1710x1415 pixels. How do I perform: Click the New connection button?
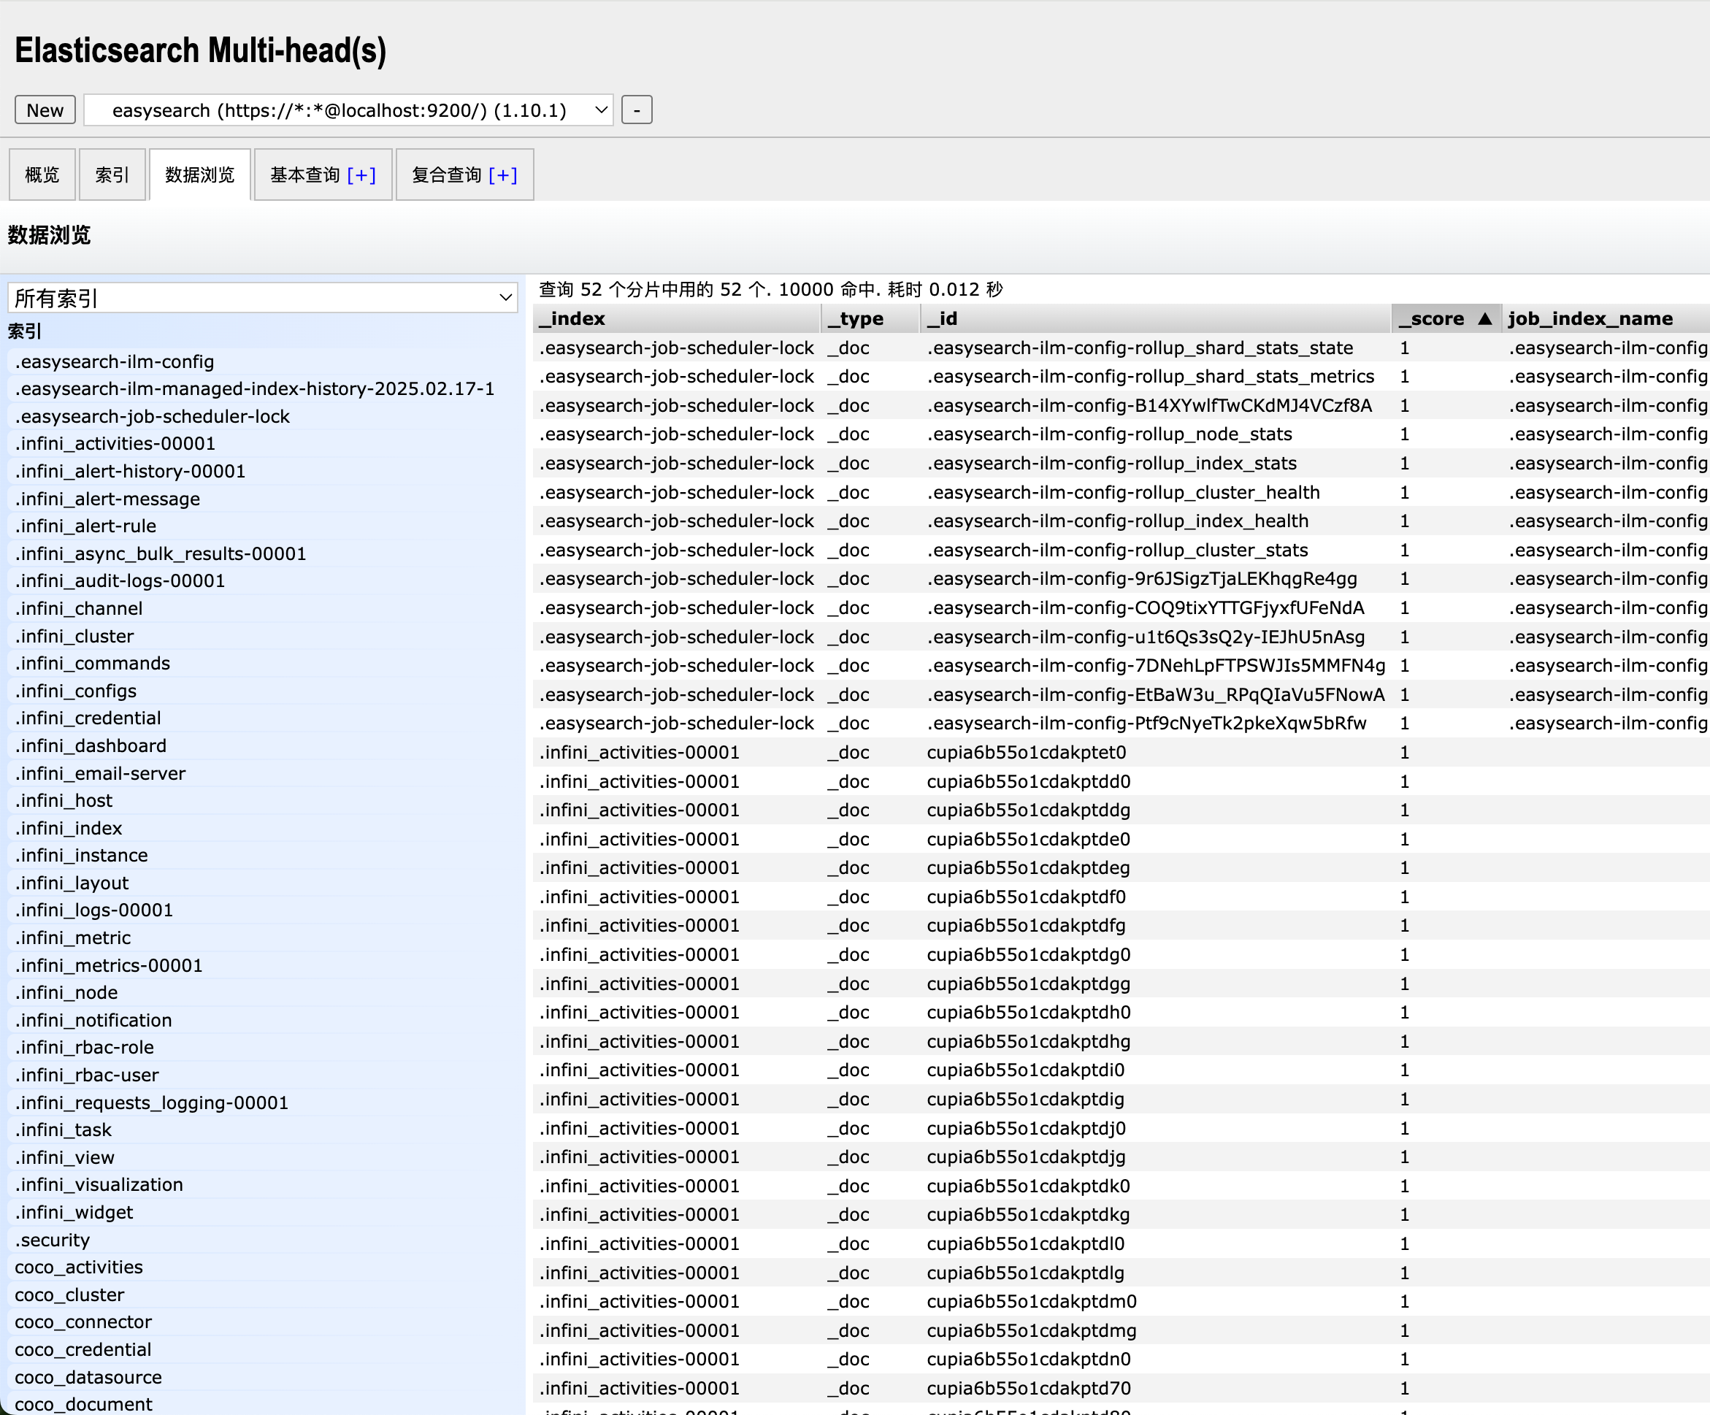(x=45, y=110)
